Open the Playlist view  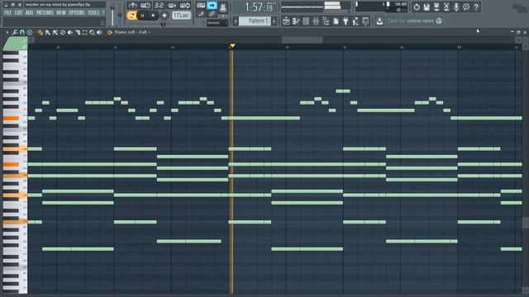pos(286,21)
